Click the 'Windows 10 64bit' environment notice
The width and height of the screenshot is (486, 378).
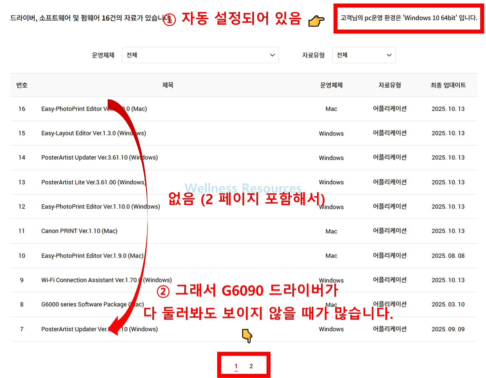click(x=409, y=18)
